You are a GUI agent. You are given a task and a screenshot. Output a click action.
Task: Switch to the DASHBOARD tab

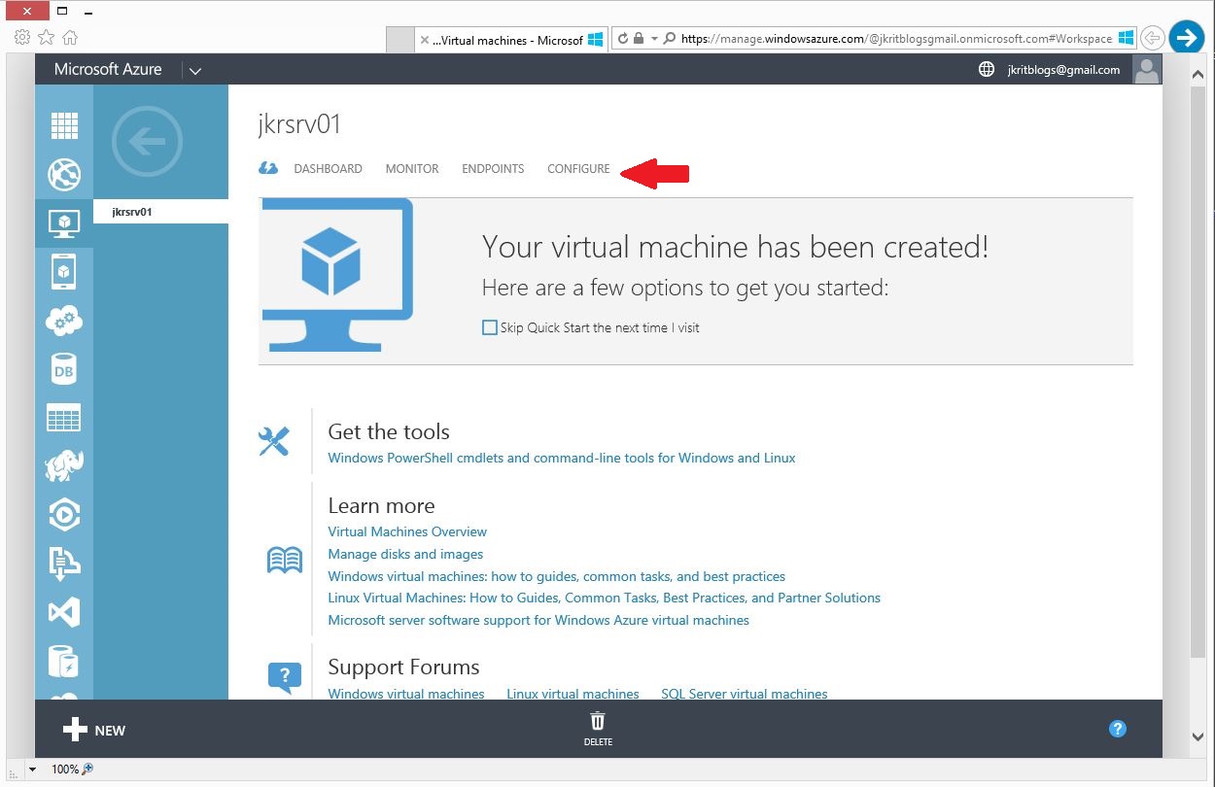tap(328, 169)
